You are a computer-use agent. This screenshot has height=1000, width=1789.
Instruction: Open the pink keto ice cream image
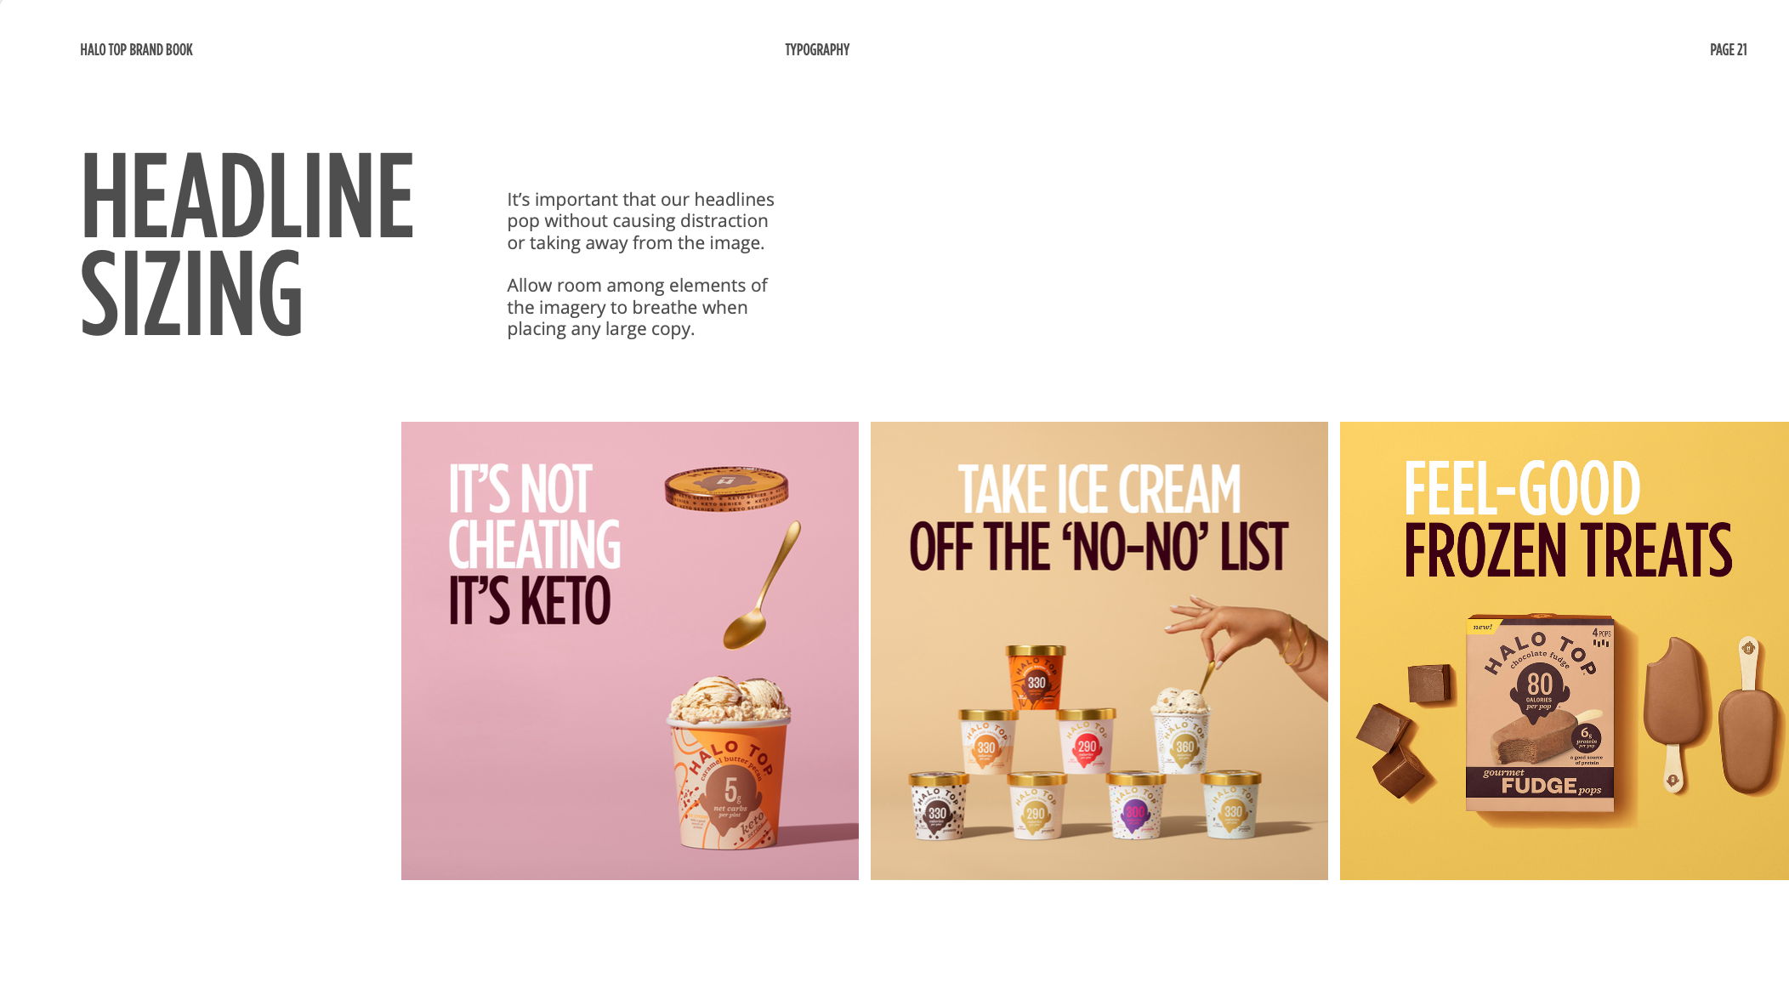(x=630, y=651)
